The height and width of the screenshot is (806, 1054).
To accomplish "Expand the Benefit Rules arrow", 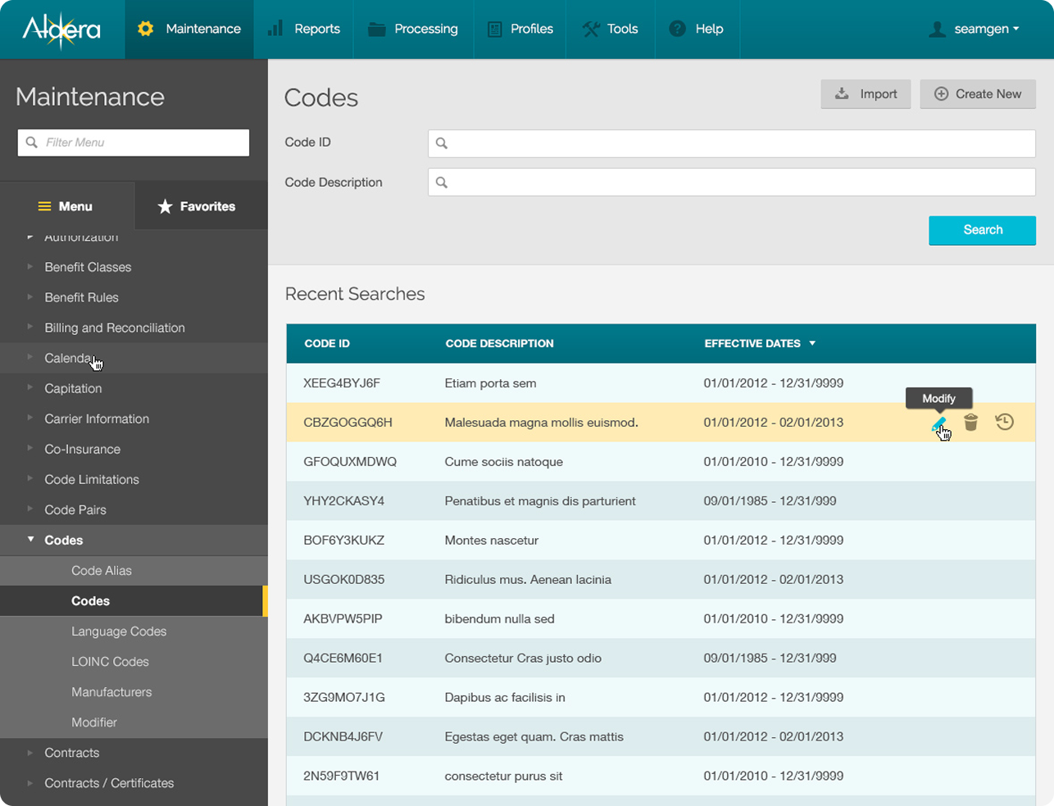I will pos(30,297).
